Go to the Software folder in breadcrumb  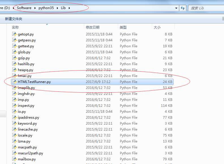tap(24, 8)
